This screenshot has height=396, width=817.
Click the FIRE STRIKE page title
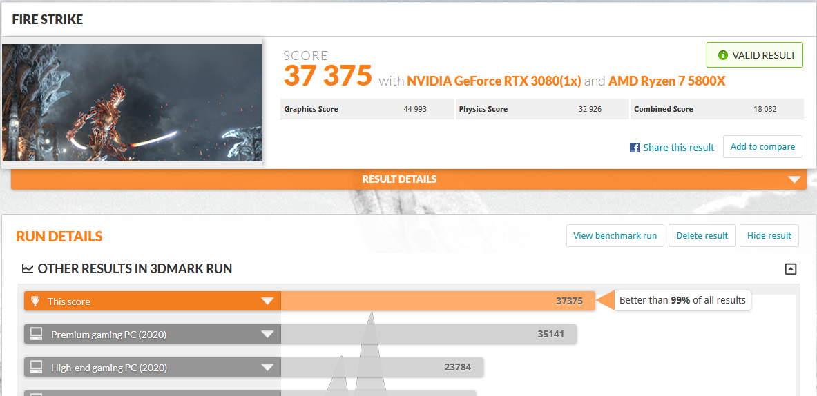point(48,20)
